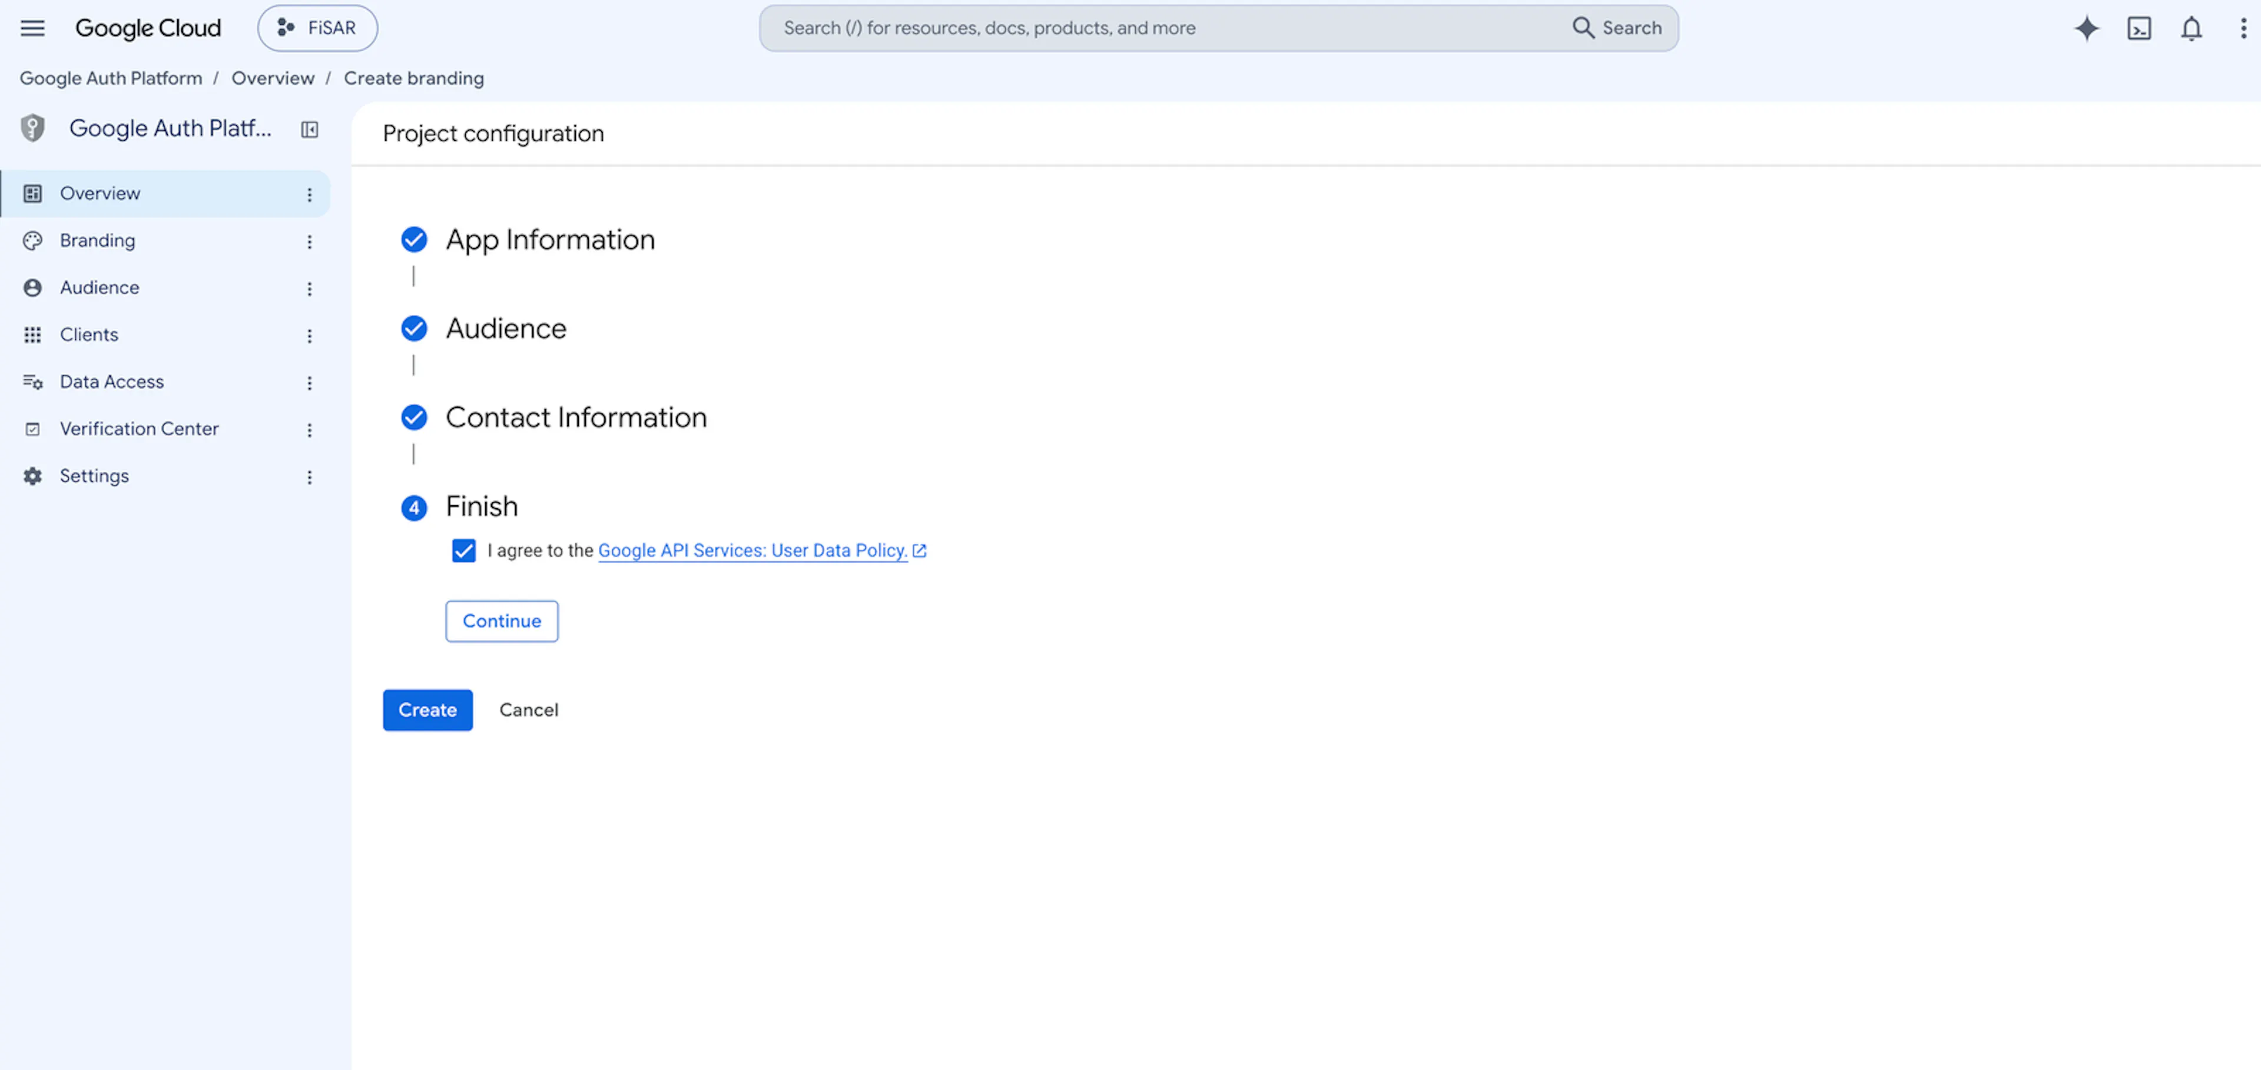Uncheck the User Data Policy agreement checkbox

(x=463, y=551)
